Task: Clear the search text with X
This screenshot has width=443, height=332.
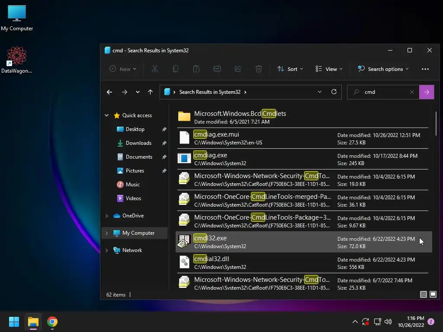Action: click(412, 92)
